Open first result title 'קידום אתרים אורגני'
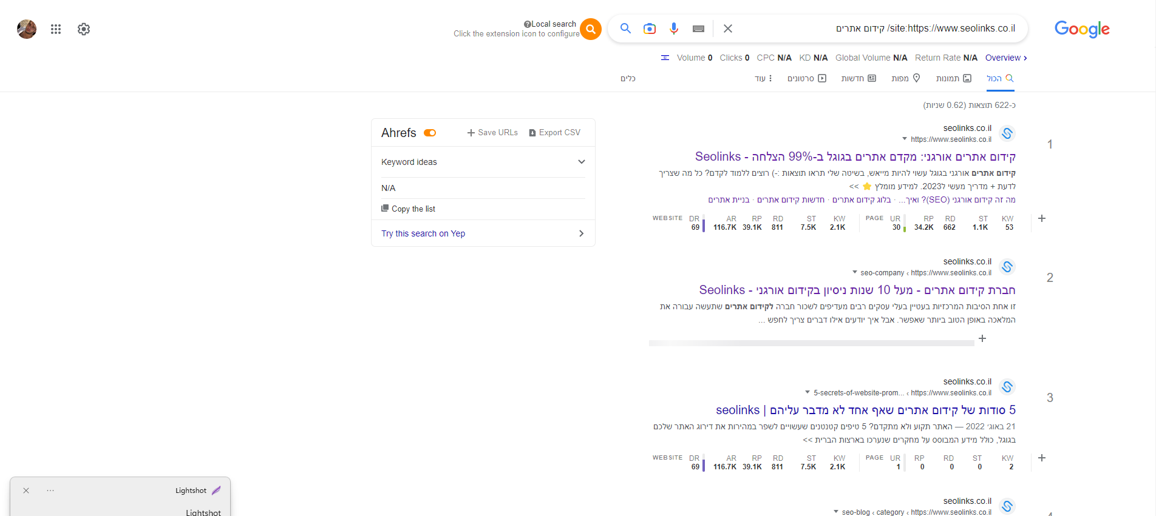The height and width of the screenshot is (516, 1156). coord(855,156)
